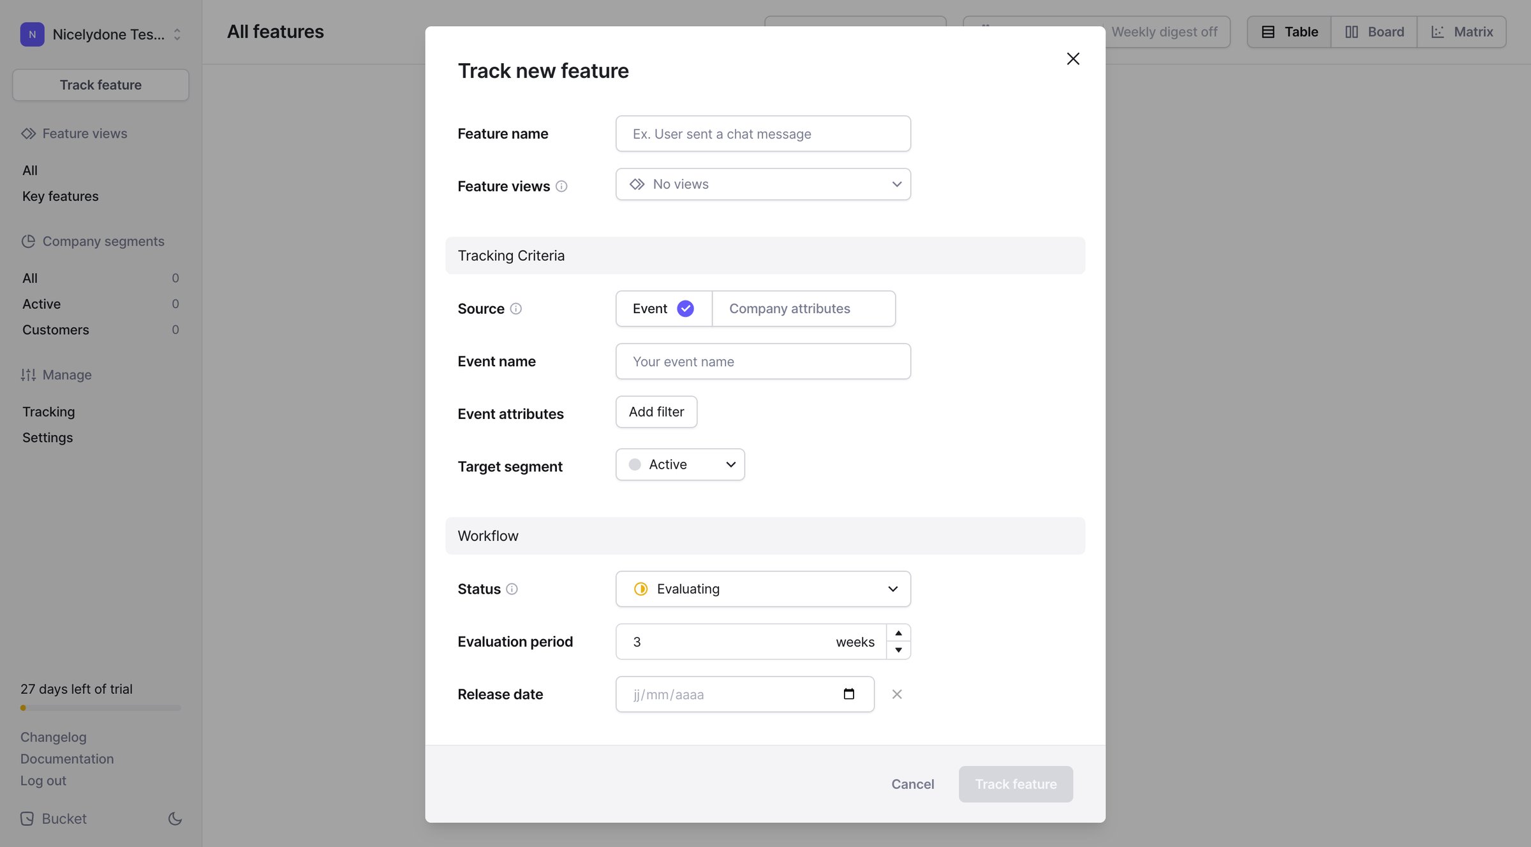
Task: Open the Target segment Active dropdown
Action: pyautogui.click(x=680, y=464)
